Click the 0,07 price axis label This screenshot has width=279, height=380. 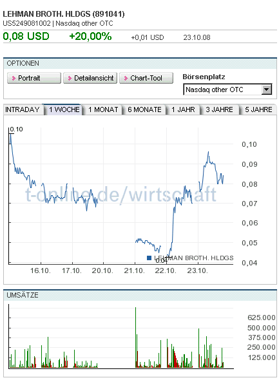pyautogui.click(x=249, y=204)
